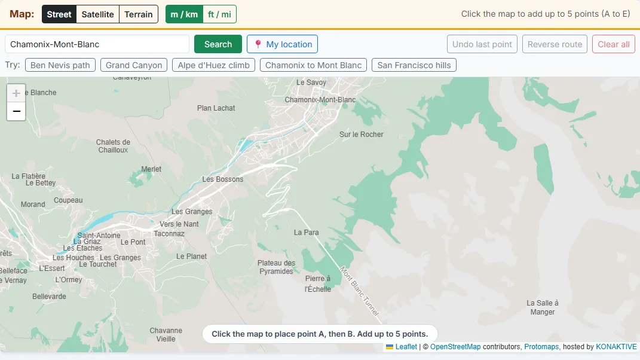The image size is (640, 360).
Task: Click the Pierre à l'Échelle map label
Action: pyautogui.click(x=317, y=284)
